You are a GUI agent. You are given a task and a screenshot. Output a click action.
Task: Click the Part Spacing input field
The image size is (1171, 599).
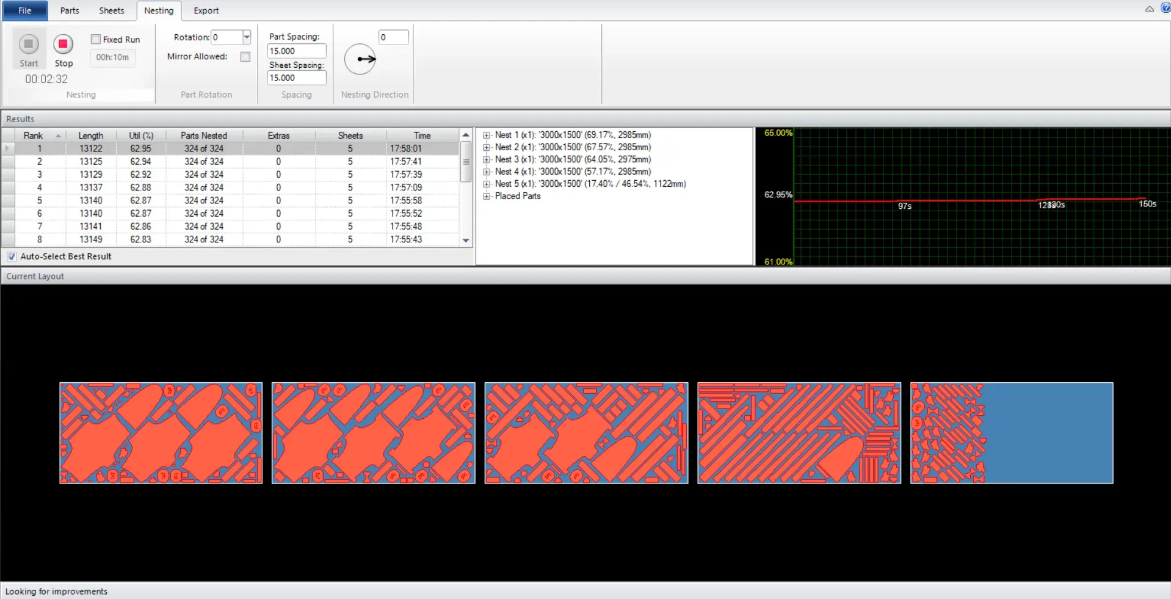(297, 51)
